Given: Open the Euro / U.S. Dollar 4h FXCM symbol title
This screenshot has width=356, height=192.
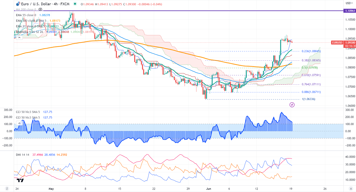Looking at the screenshot, I should (45, 4).
